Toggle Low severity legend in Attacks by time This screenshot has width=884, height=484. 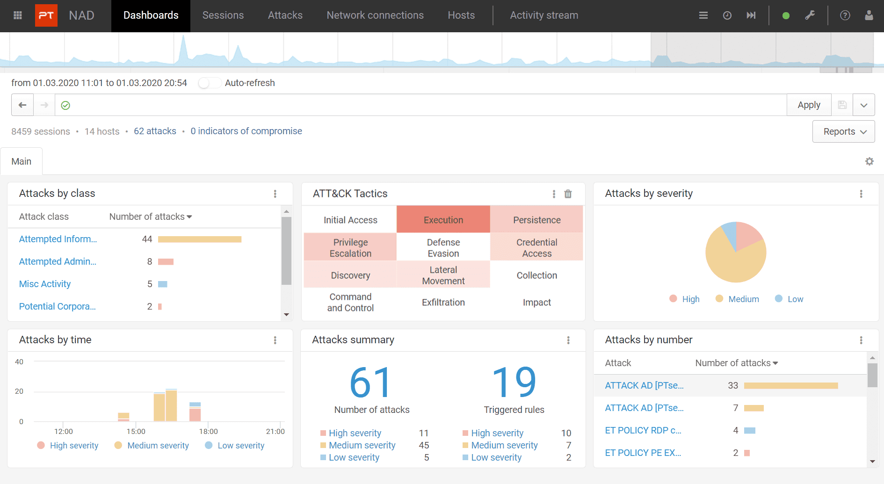(x=234, y=446)
